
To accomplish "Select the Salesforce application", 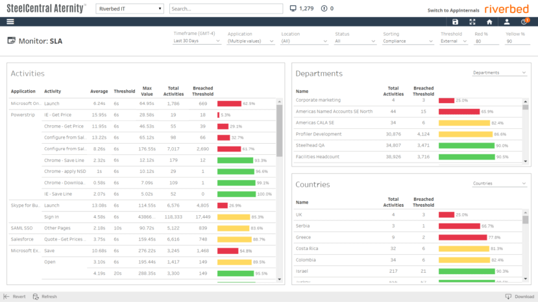I will 22,239.
